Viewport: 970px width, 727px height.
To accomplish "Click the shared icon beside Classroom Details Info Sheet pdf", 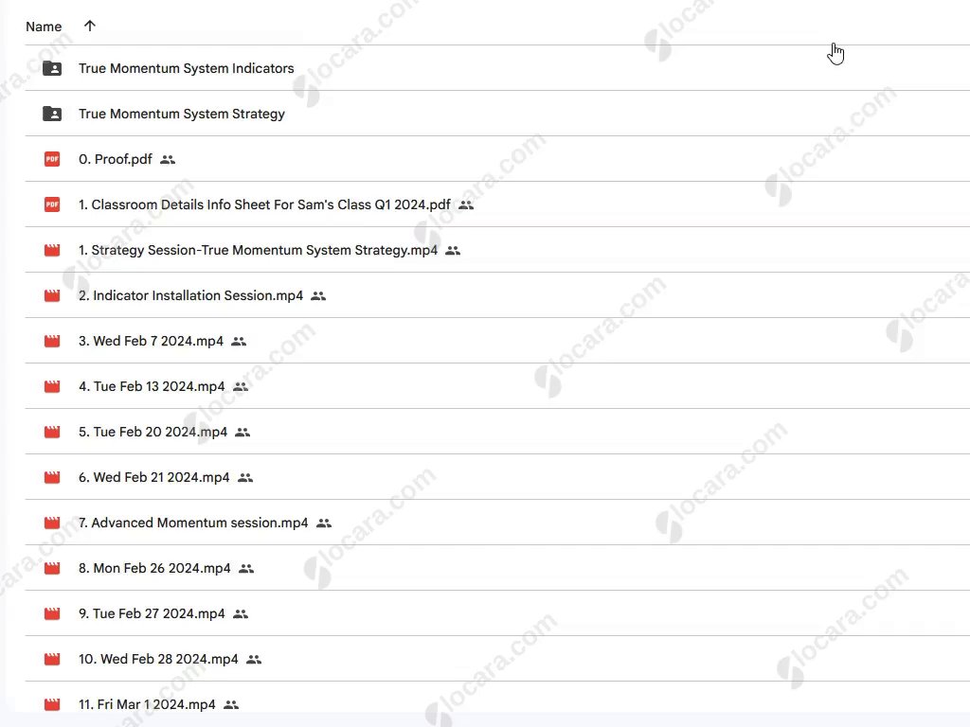I will point(466,205).
